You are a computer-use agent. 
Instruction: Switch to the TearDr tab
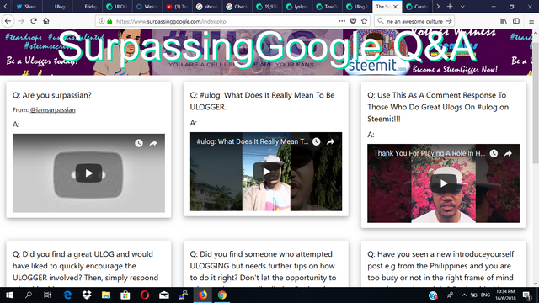(327, 7)
